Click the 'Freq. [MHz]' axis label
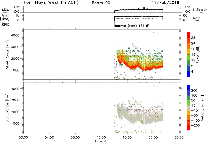 pyautogui.click(x=5, y=17)
